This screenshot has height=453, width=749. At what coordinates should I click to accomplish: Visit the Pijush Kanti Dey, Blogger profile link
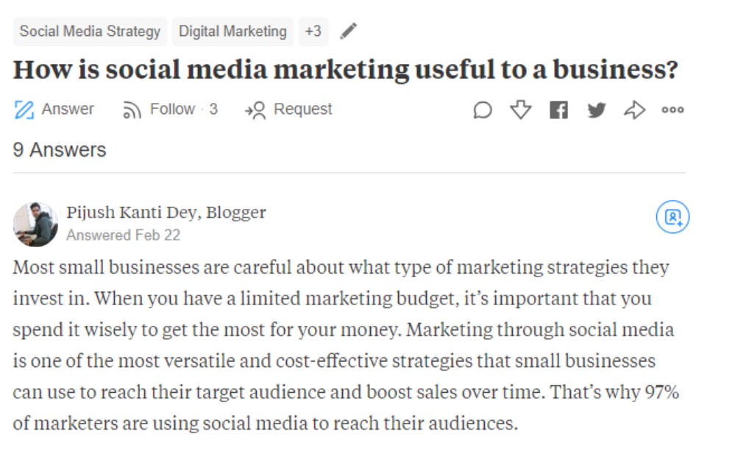coord(166,213)
